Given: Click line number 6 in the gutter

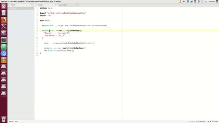Looking at the screenshot, I should [37, 20].
